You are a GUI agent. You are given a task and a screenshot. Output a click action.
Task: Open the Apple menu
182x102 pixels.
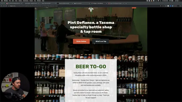pyautogui.click(x=2, y=1)
